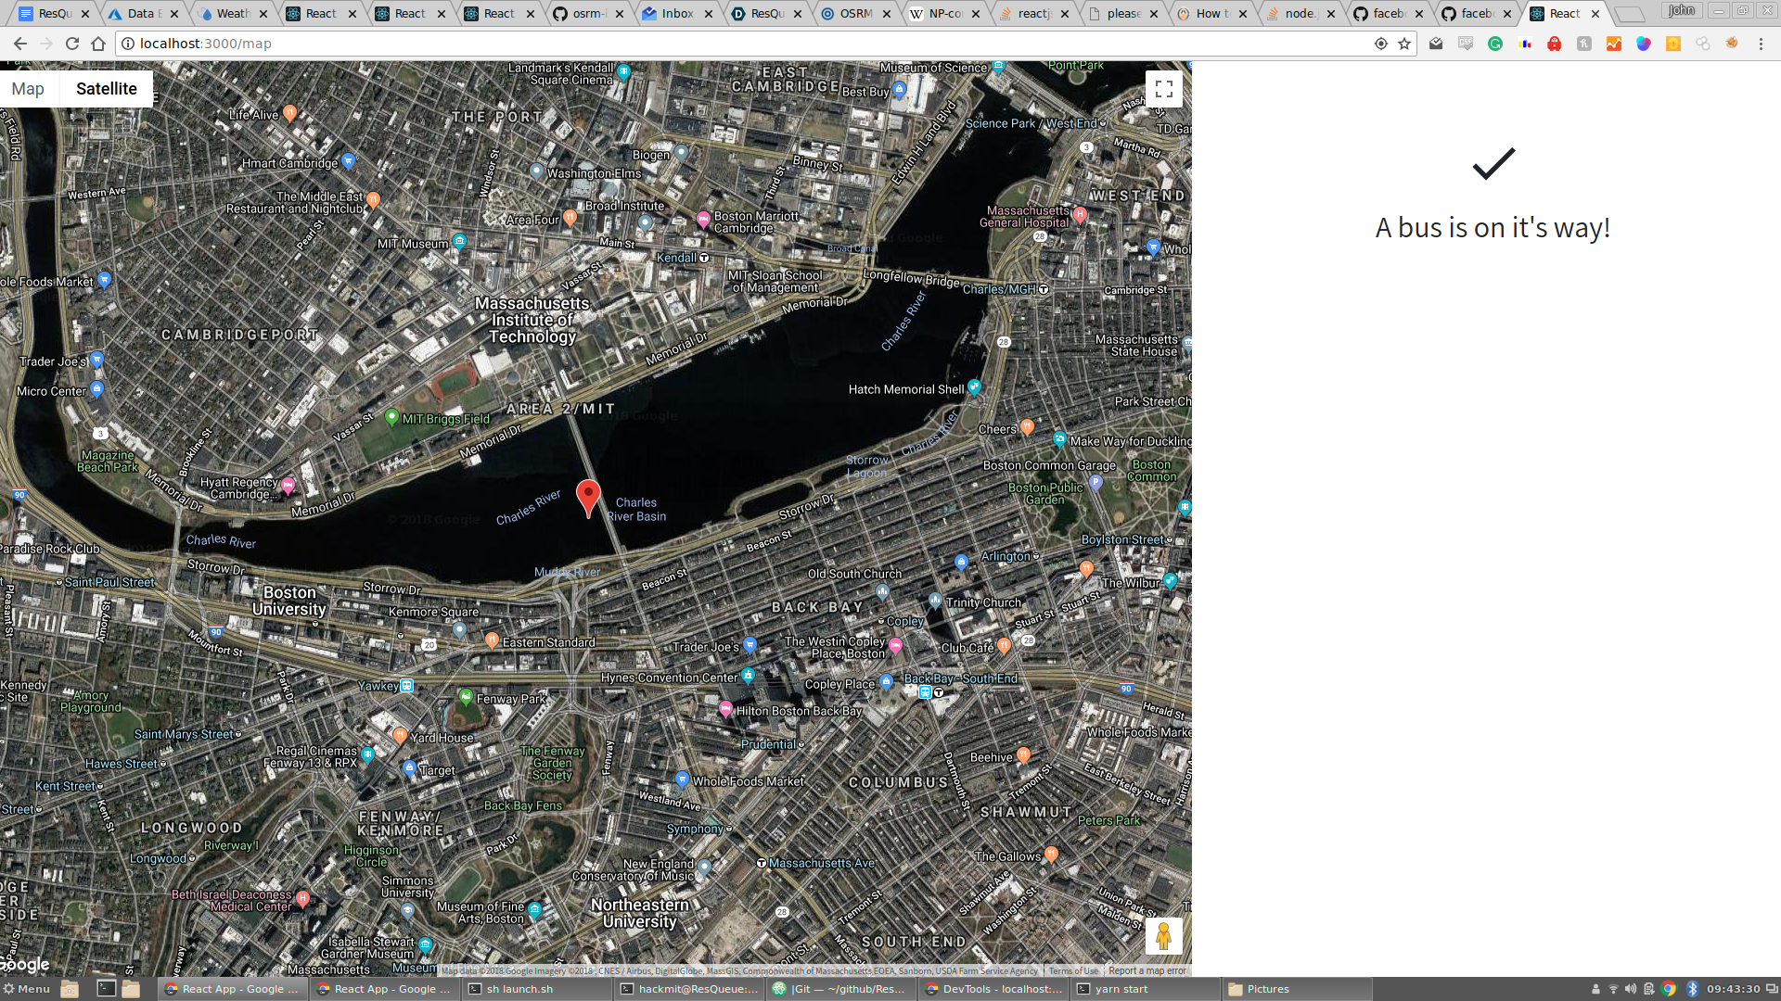Click Report a map error link
Screen dimensions: 1781x1001
(x=1147, y=971)
